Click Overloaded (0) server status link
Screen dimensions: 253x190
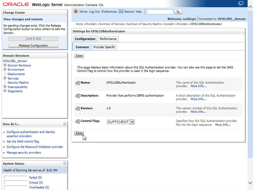click(x=39, y=187)
